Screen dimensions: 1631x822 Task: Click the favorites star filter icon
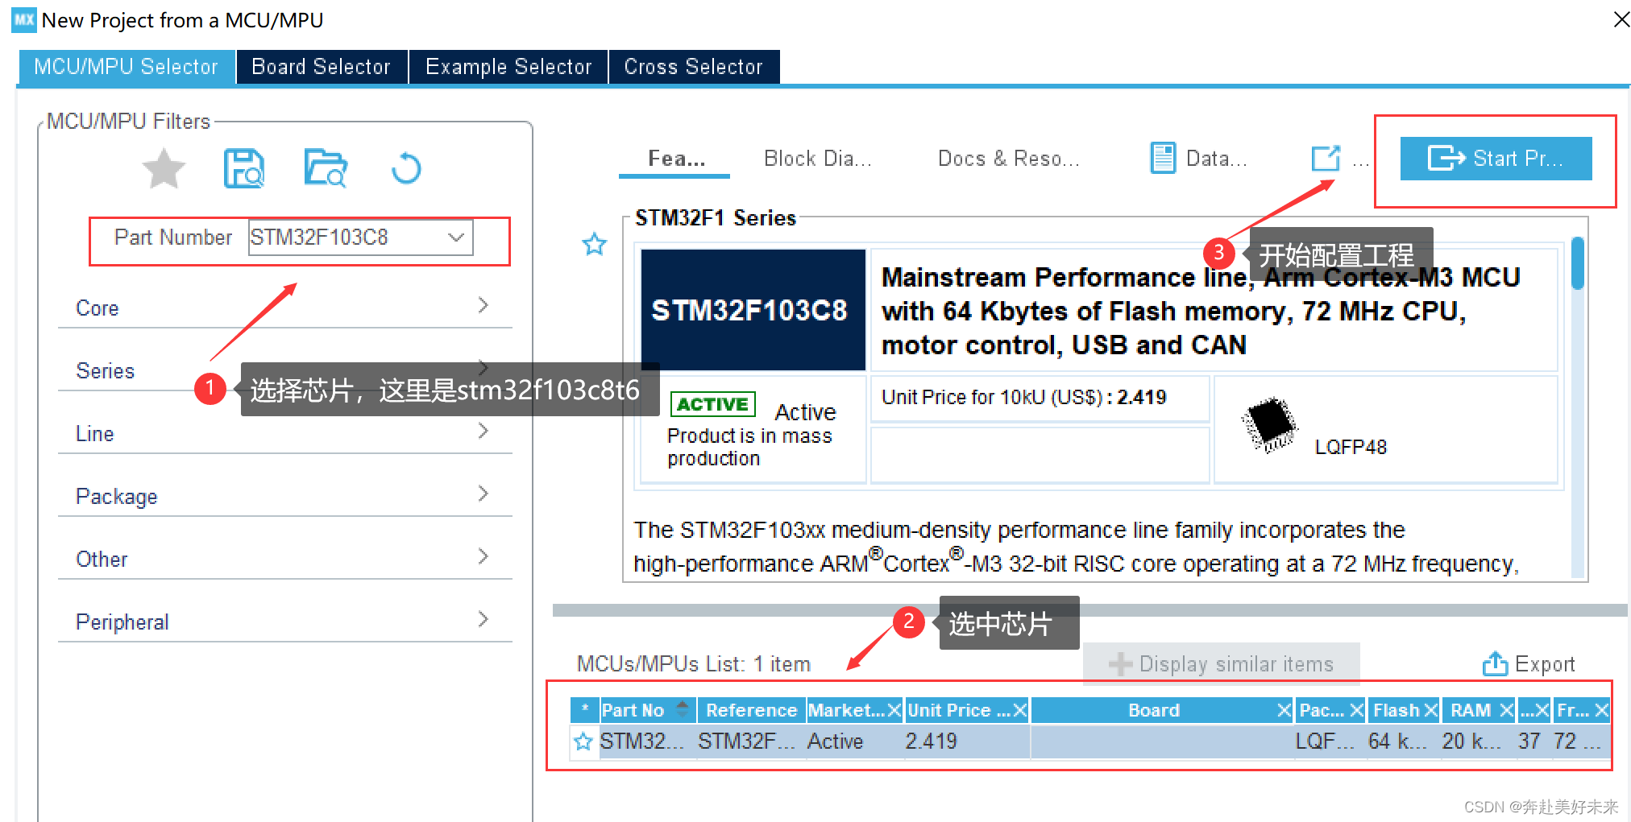tap(164, 169)
